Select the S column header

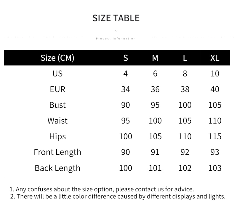126,58
